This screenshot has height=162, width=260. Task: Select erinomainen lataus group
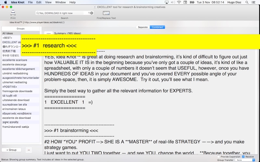[21, 109]
